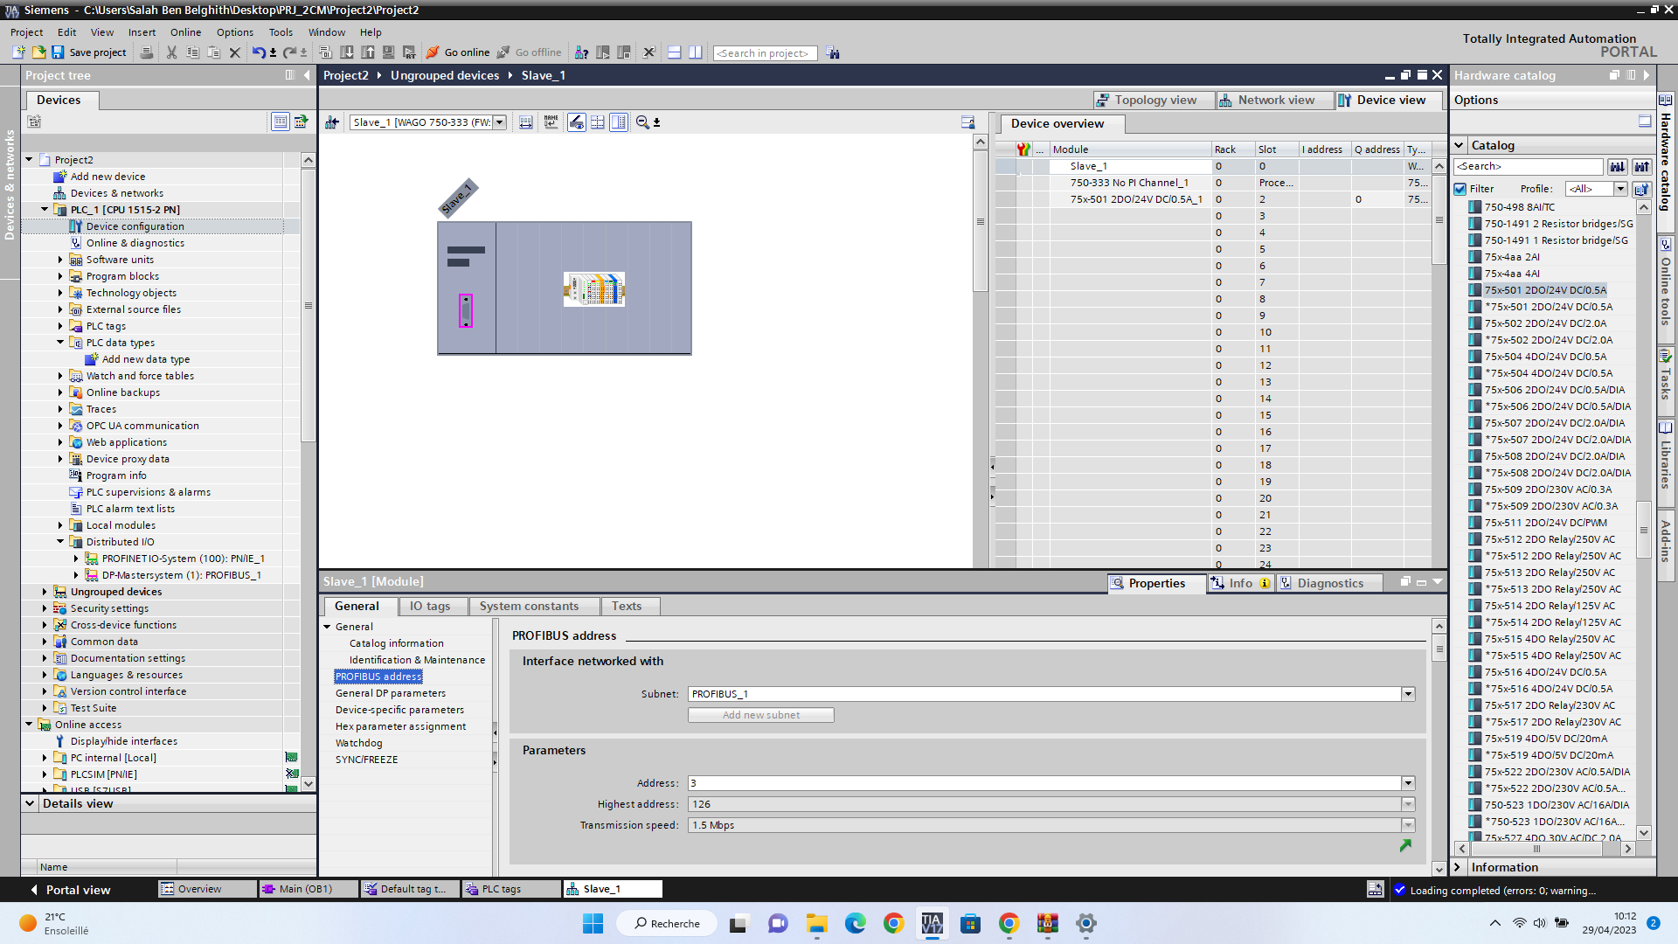
Task: Split editor space horizontally icon
Action: (674, 52)
